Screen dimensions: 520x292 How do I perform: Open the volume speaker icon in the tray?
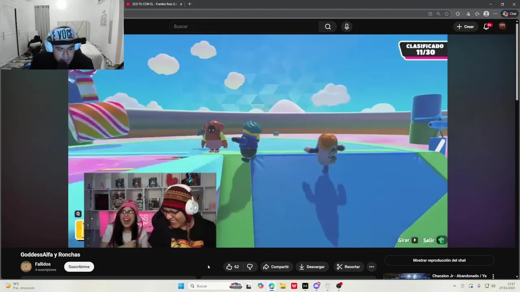493,286
